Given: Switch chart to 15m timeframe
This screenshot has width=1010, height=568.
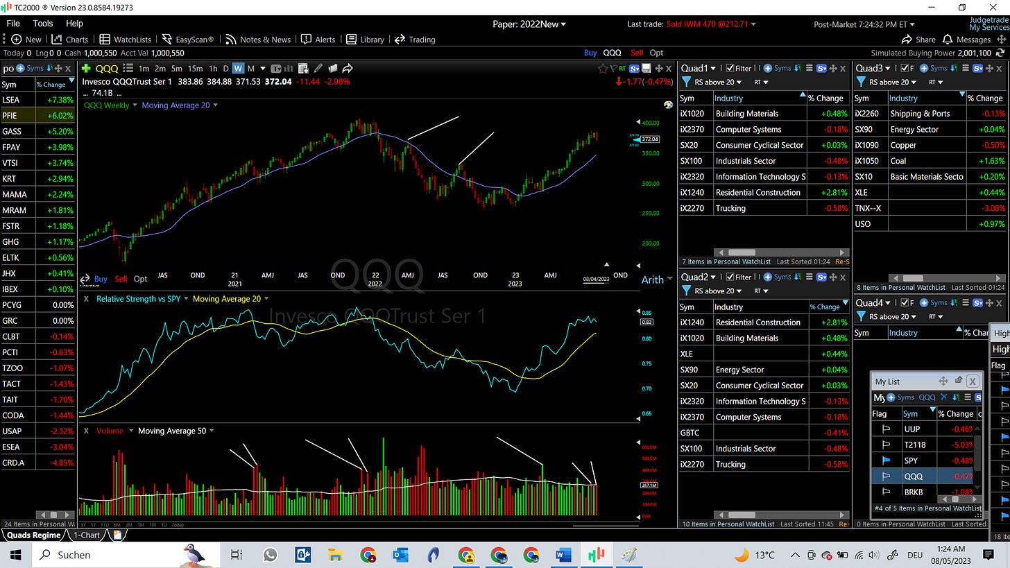Looking at the screenshot, I should point(196,68).
